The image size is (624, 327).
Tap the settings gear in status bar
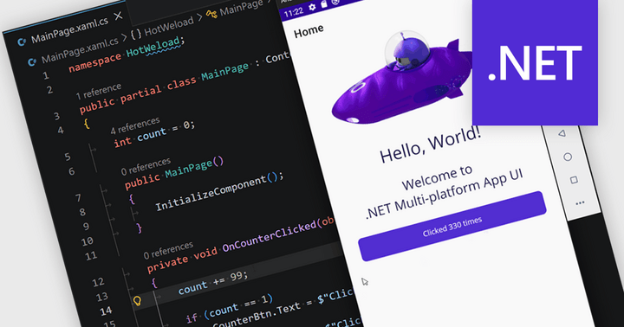[x=312, y=7]
